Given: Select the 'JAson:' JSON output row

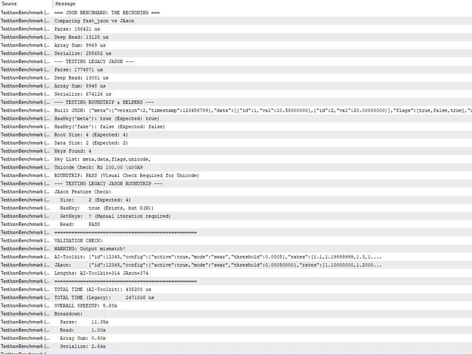Looking at the screenshot, I should coord(236,264).
